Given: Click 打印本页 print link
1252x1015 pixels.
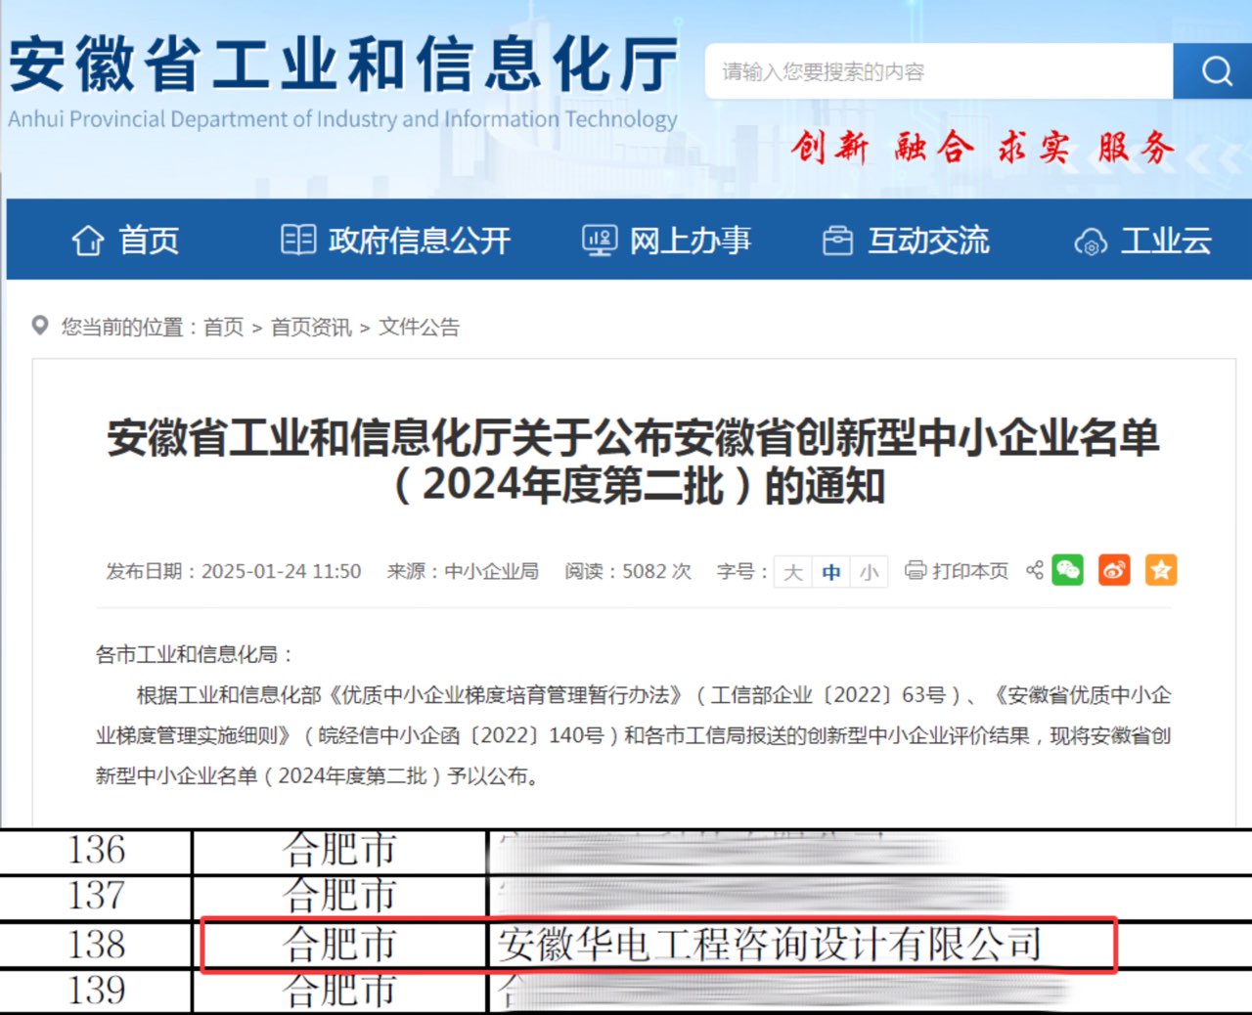Looking at the screenshot, I should tap(969, 571).
